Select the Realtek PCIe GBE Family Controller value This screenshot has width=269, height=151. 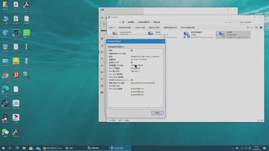pos(145,57)
